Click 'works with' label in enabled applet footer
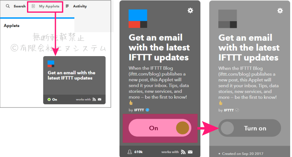Screen dimensions: 292x157 click(170, 152)
